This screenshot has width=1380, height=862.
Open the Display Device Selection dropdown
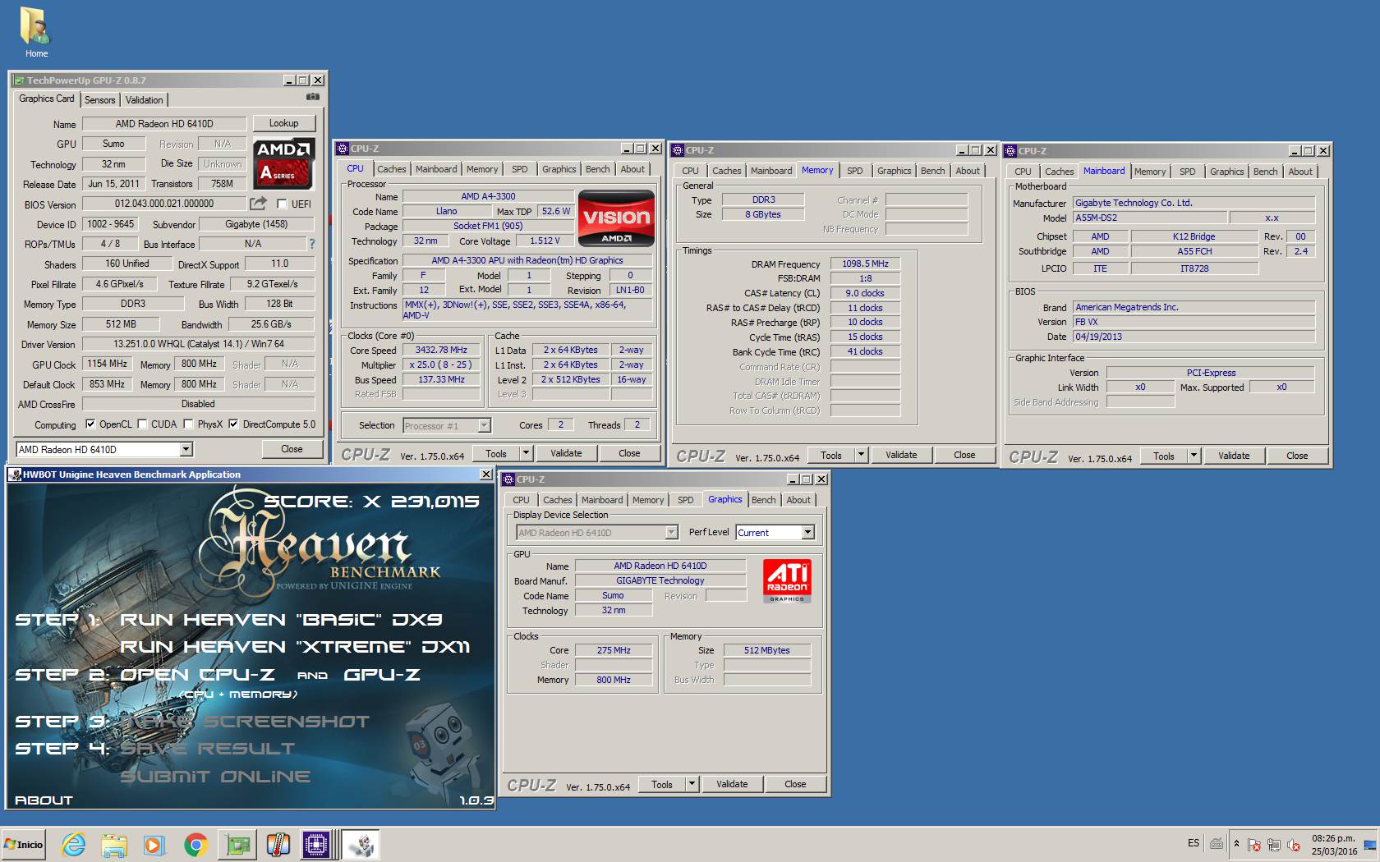pos(671,532)
